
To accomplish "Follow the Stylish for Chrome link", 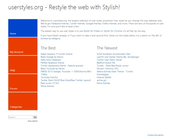I will (x=113, y=31).
